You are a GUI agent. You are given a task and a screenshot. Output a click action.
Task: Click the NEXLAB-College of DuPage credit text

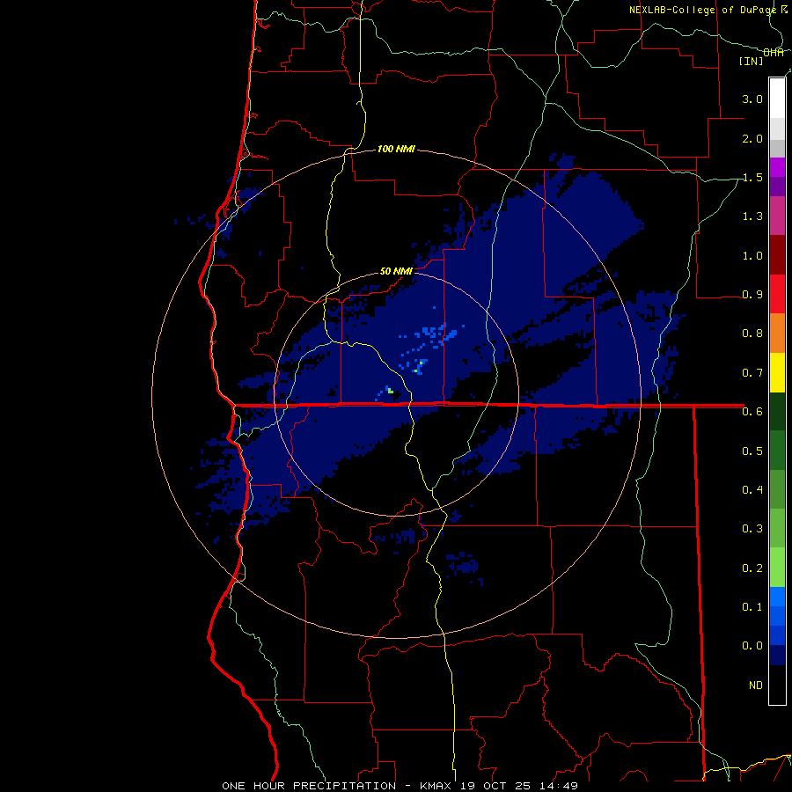pyautogui.click(x=703, y=10)
